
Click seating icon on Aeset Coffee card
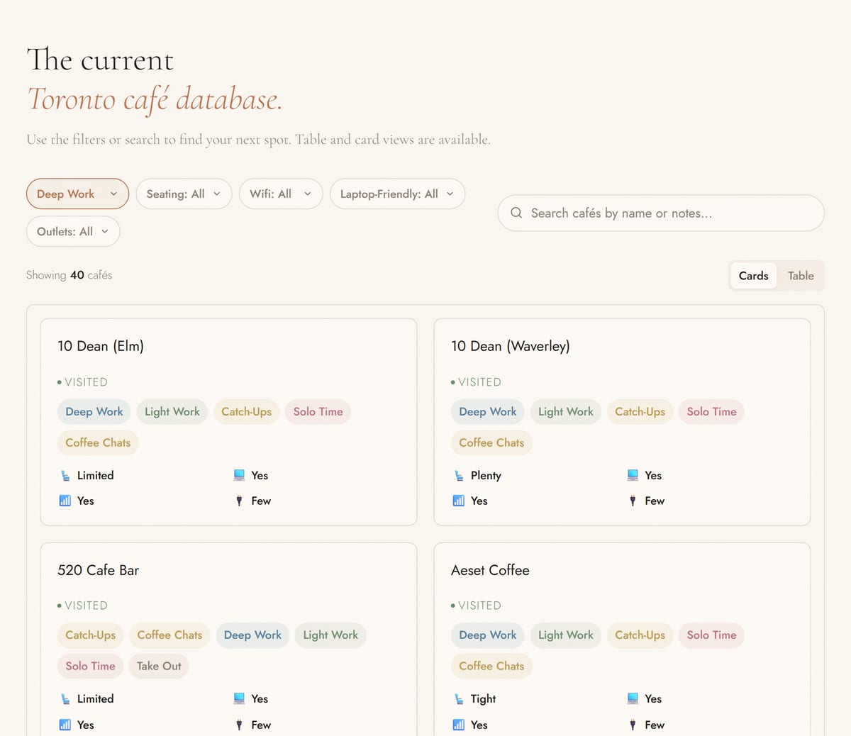coord(459,699)
